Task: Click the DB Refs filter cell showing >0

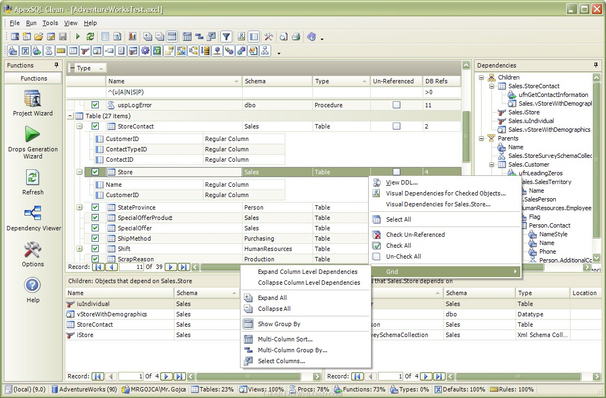Action: (x=442, y=92)
